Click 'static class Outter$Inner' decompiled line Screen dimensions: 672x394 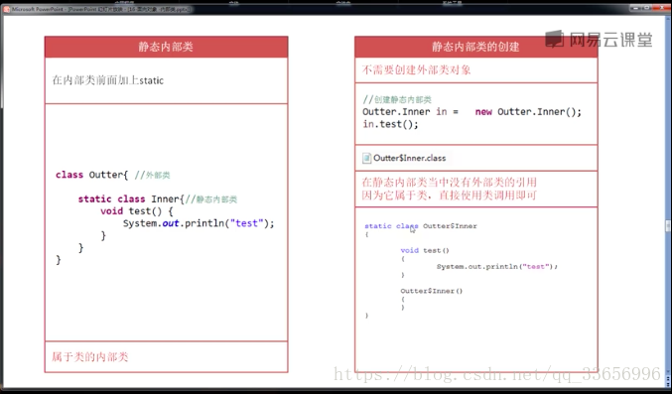421,226
